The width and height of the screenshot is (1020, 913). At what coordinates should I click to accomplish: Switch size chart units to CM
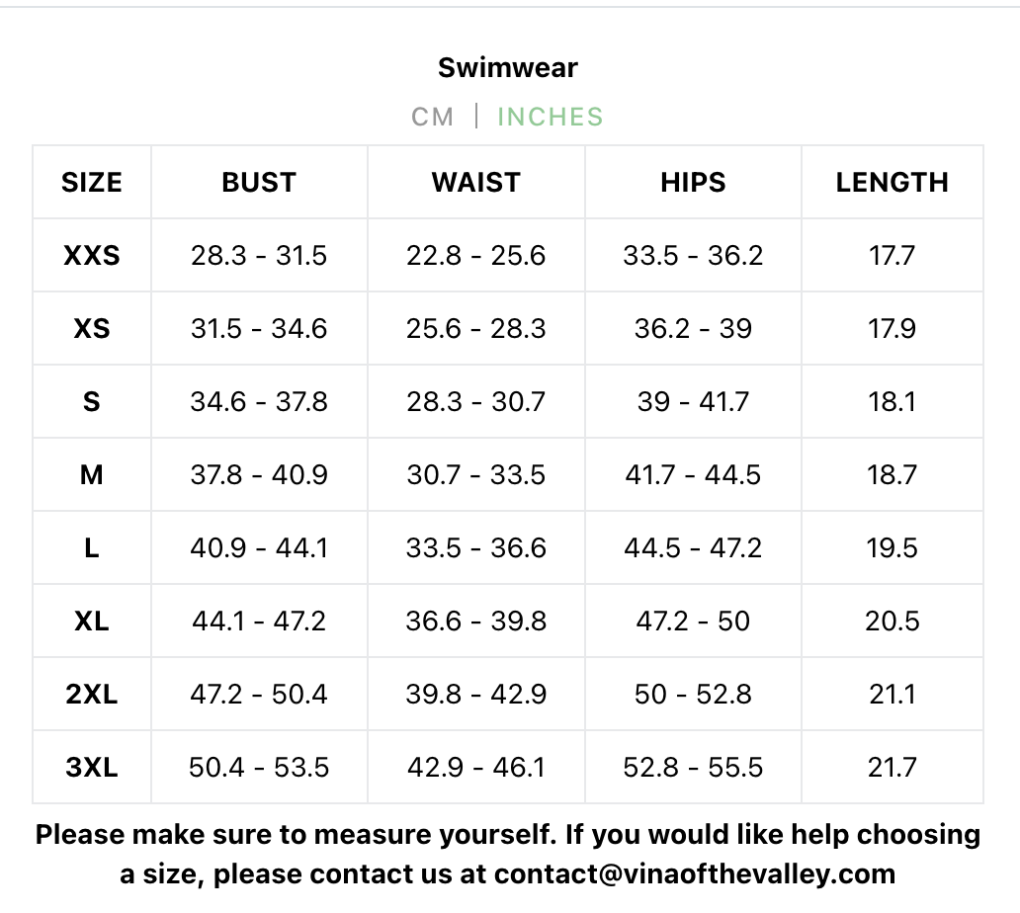(432, 117)
